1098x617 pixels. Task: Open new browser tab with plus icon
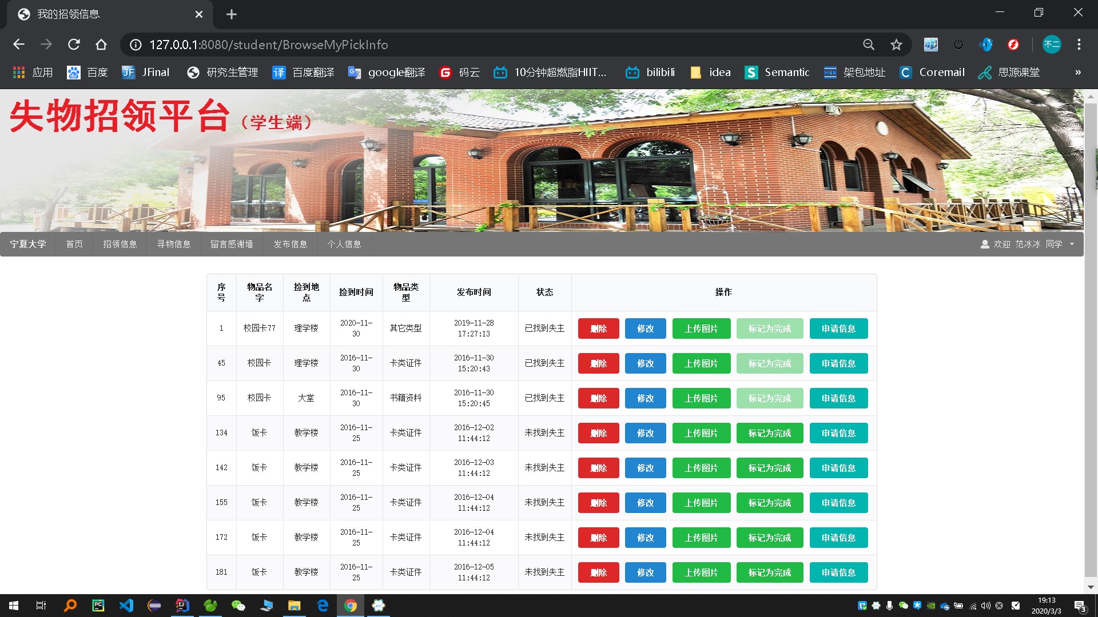point(231,14)
